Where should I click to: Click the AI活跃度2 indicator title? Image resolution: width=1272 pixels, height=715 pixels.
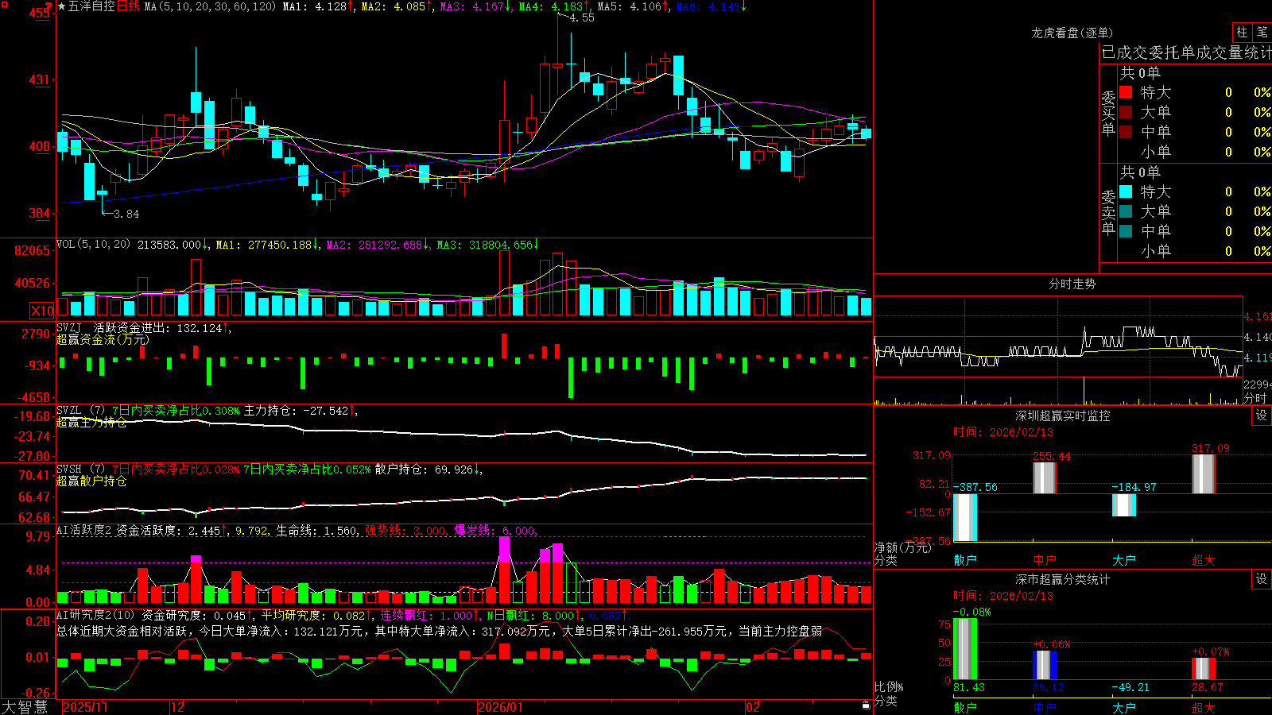[x=84, y=530]
